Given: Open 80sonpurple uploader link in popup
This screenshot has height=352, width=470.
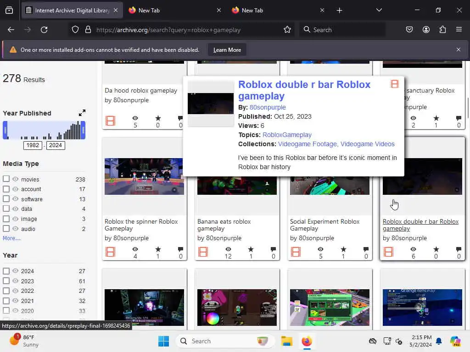Looking at the screenshot, I should coord(268,107).
